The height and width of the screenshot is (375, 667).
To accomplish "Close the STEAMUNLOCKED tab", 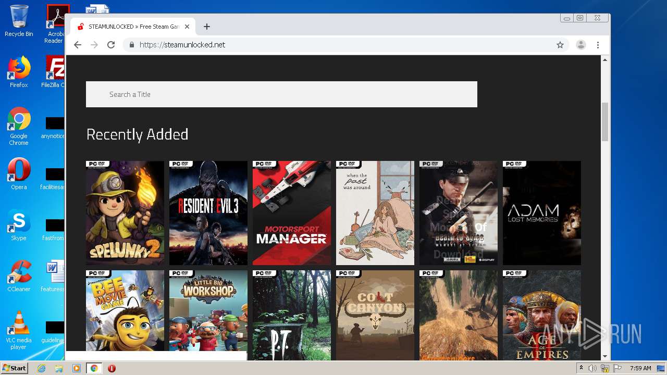I will pyautogui.click(x=187, y=27).
